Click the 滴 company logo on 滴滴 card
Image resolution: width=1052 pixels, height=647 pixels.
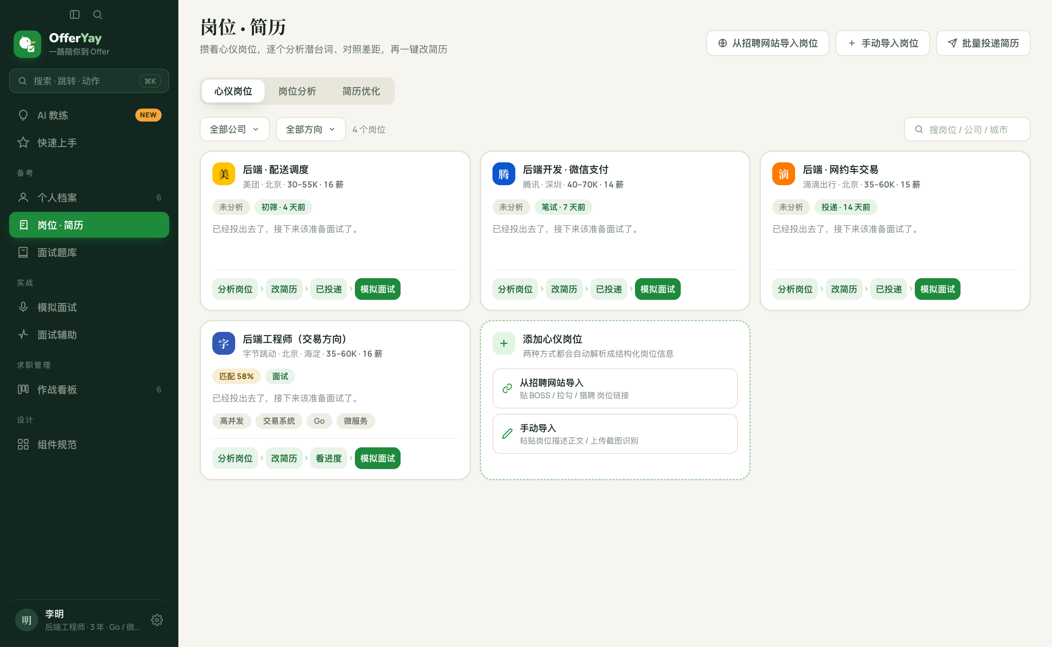pyautogui.click(x=783, y=174)
